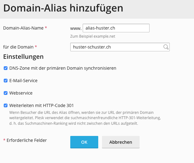Click the DNS-Zone synchronisieren label text
The image size is (194, 163).
click(63, 68)
